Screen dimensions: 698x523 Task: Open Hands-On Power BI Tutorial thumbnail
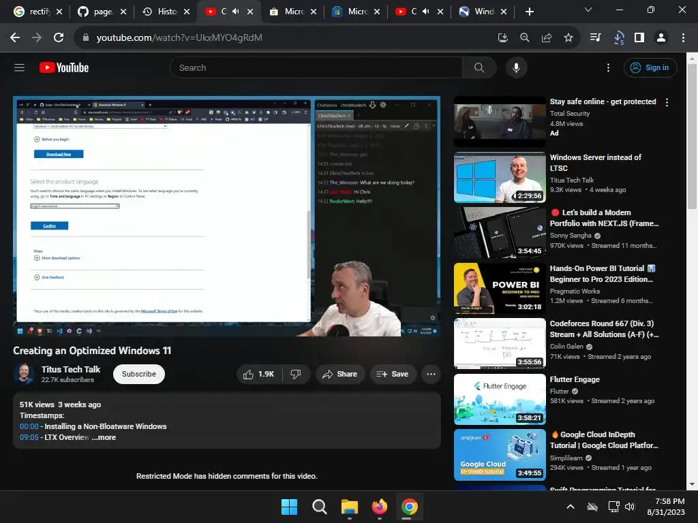(500, 288)
